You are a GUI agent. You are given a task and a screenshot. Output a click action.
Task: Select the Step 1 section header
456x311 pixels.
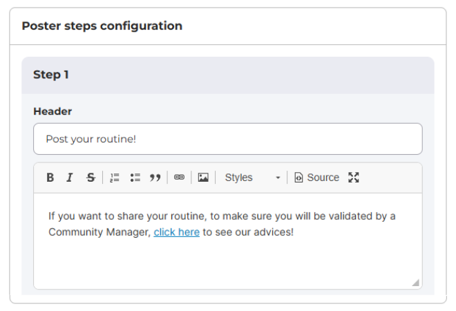[x=51, y=75]
